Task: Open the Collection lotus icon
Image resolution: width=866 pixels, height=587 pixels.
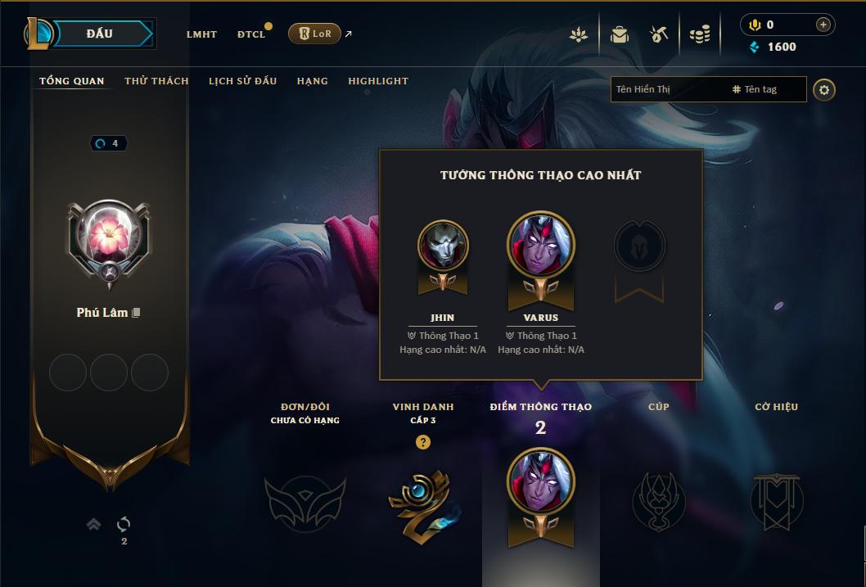Action: [578, 35]
